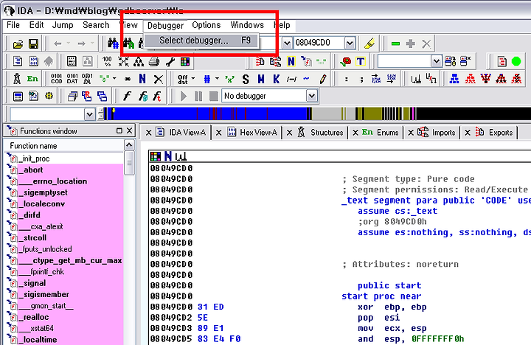Open the dropdown left of navigation band
This screenshot has width=531, height=345.
click(x=89, y=114)
